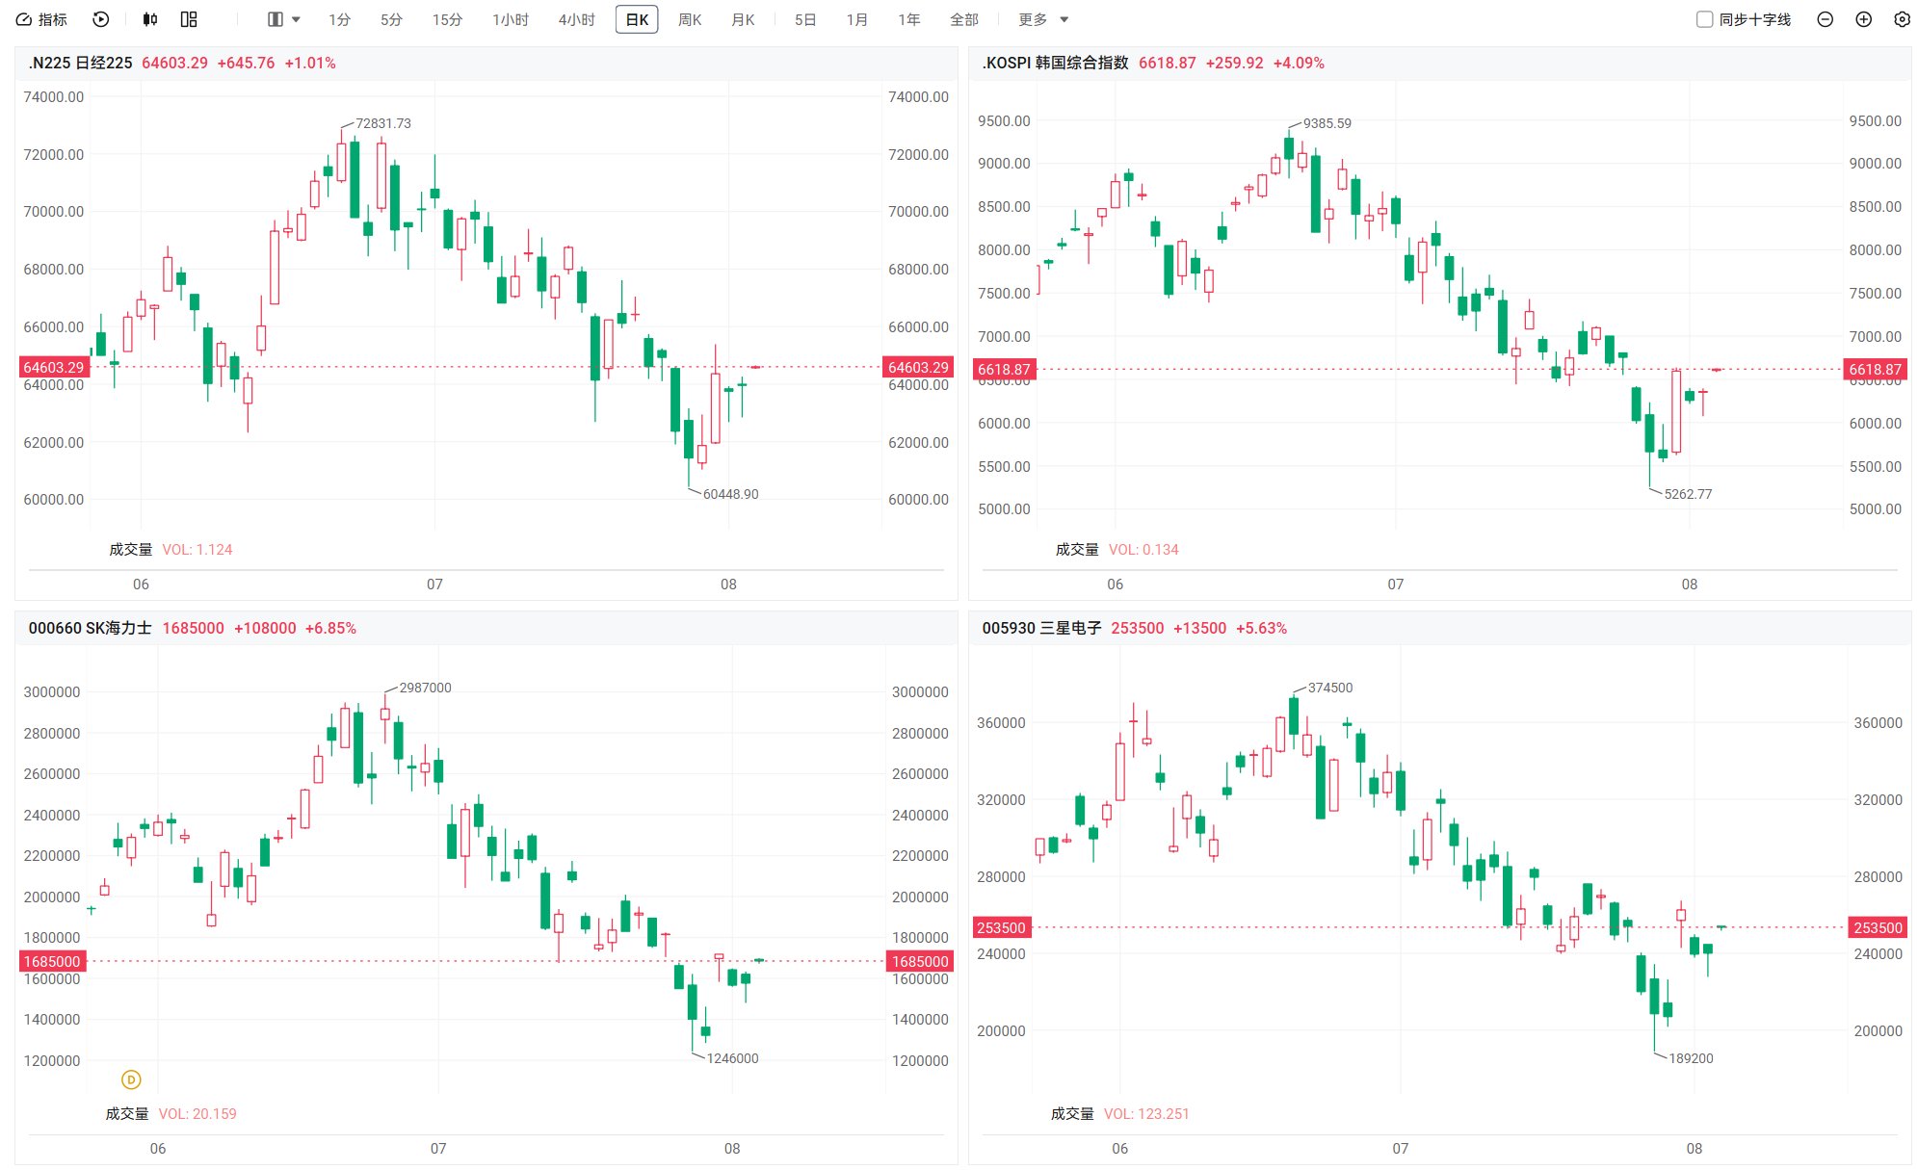Click the D dividend marker on SK海力士 chart
Screen dimensions: 1918x1170
coord(131,1079)
